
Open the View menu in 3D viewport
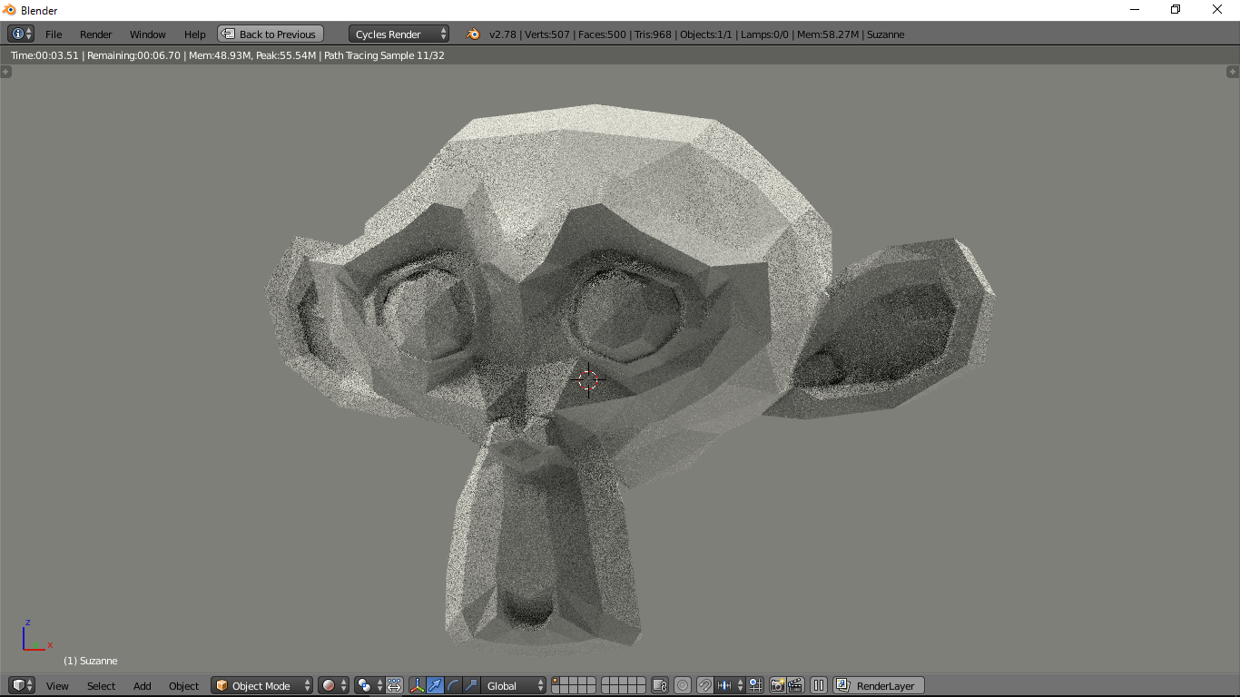(57, 686)
